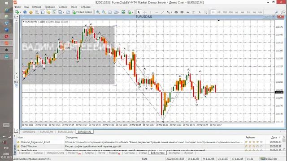
Task: Select the crosshair tool
Action: coord(145,12)
